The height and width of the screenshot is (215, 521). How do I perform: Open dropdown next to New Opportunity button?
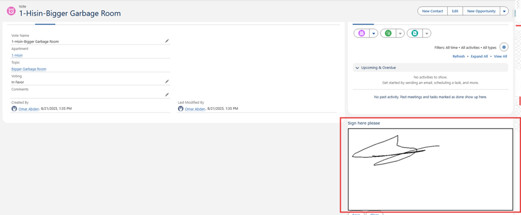click(504, 11)
